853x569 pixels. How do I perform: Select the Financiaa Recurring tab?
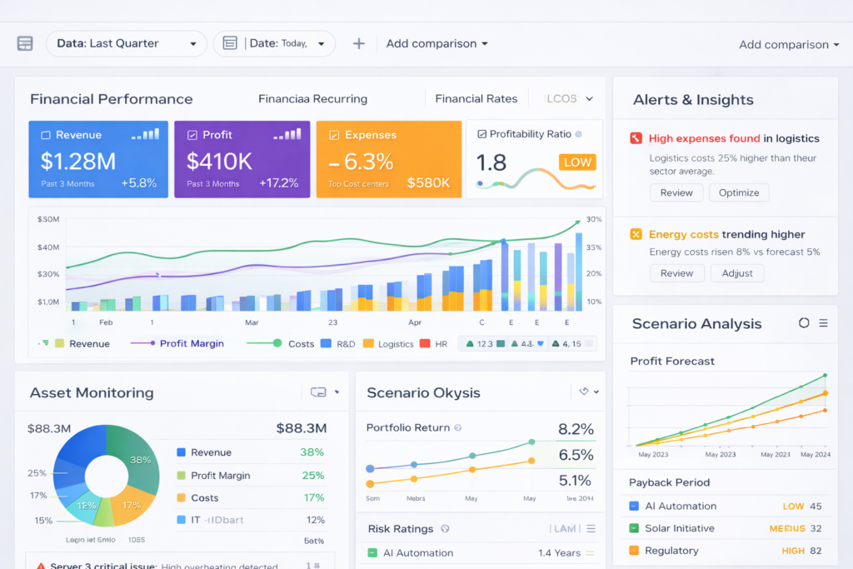312,99
